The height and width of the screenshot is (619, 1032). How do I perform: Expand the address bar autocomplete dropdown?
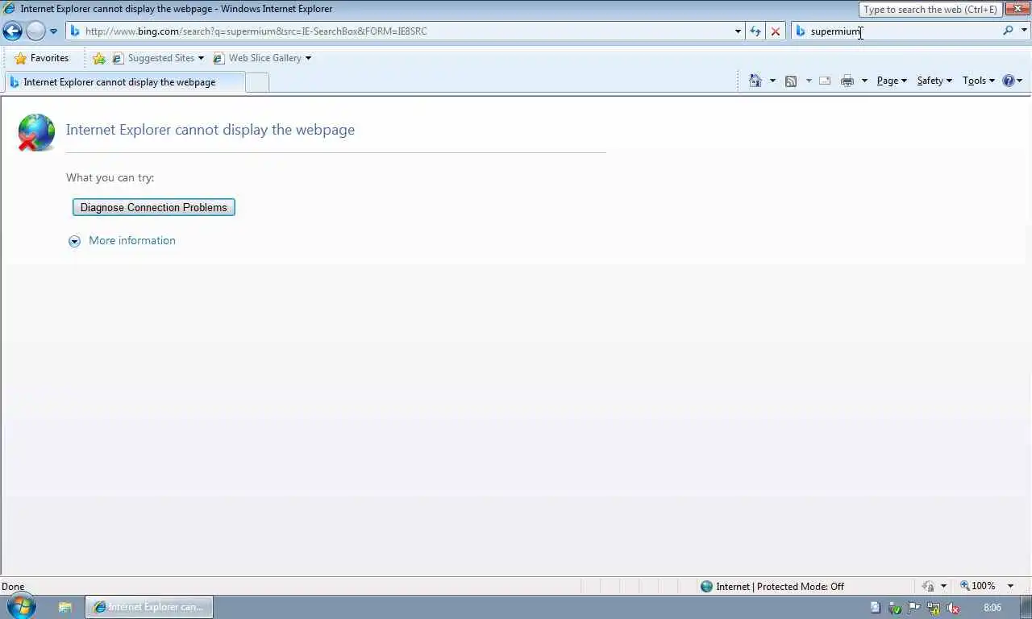(x=738, y=31)
